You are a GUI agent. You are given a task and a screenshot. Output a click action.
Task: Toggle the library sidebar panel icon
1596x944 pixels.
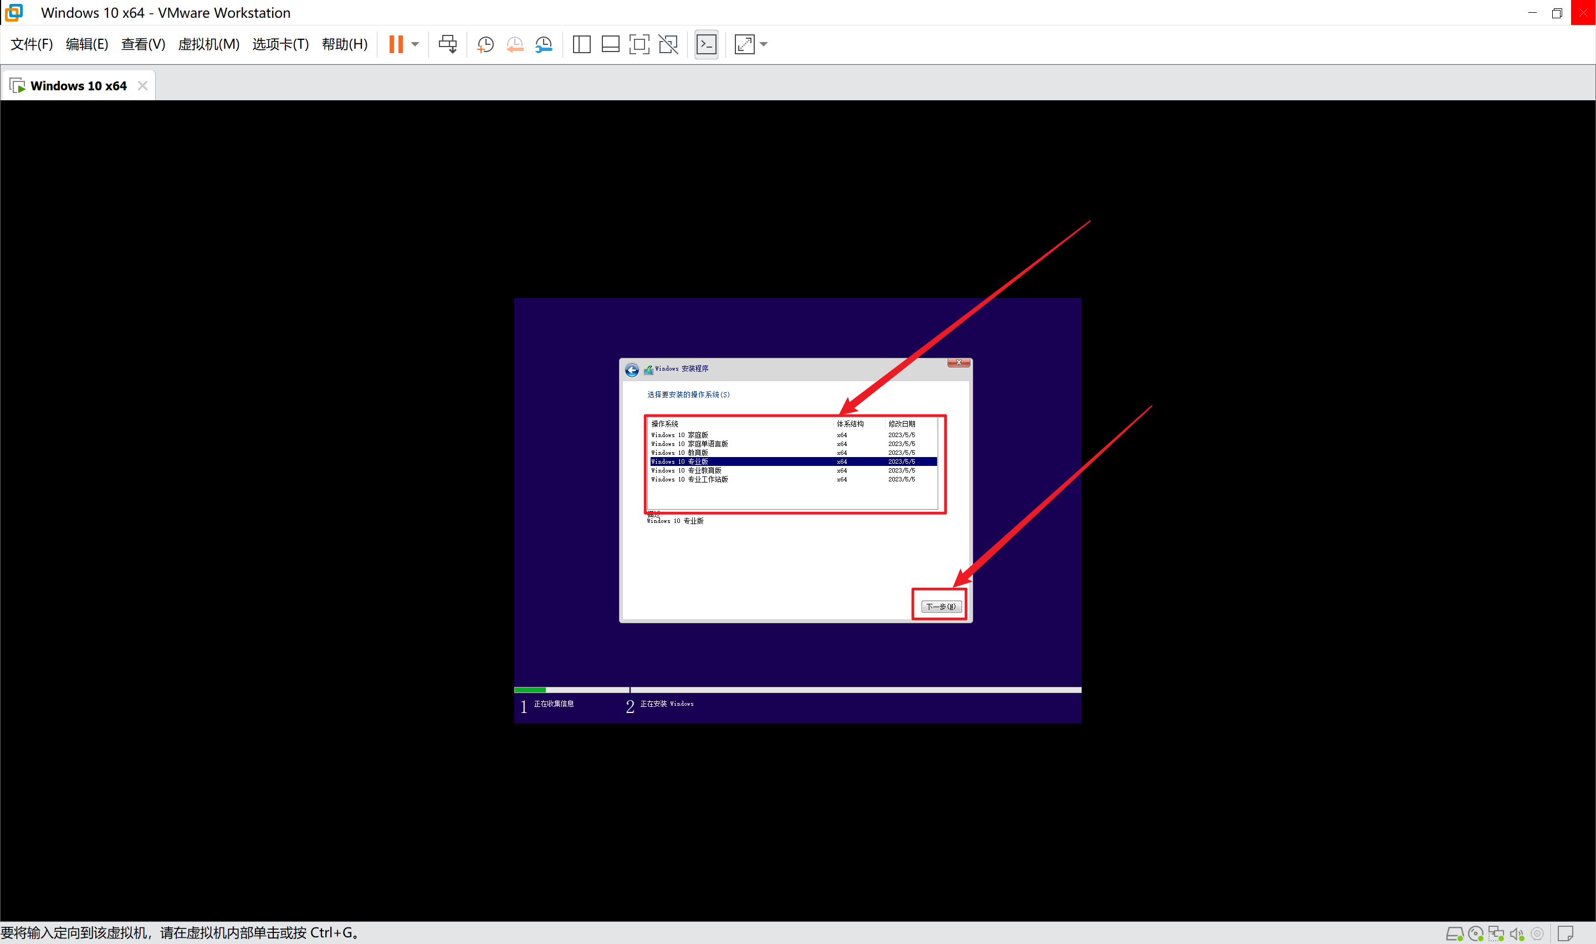pyautogui.click(x=581, y=44)
